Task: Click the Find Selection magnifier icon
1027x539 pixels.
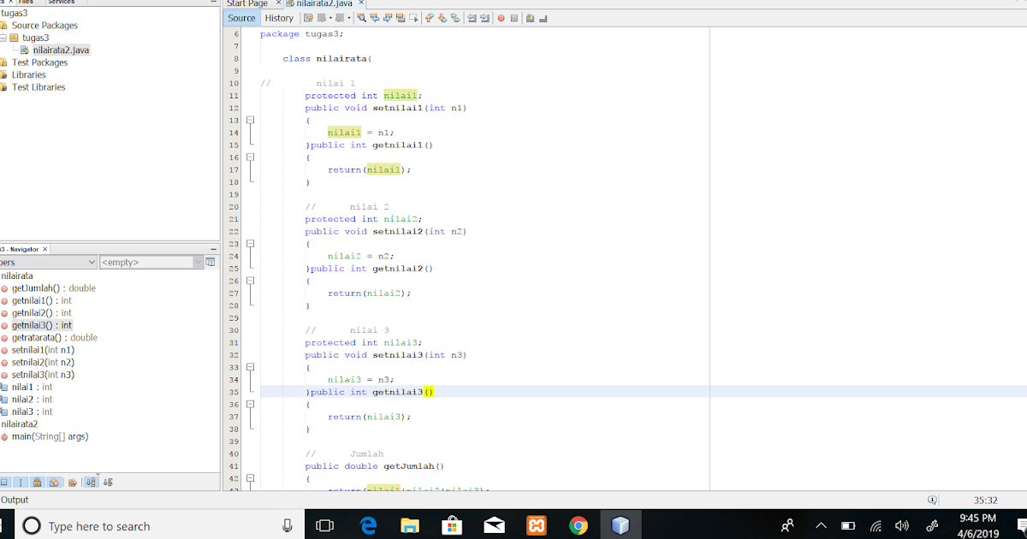Action: coord(362,17)
